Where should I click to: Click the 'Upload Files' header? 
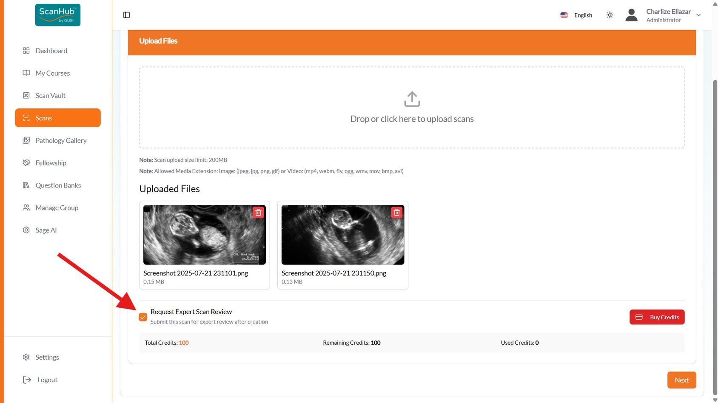pyautogui.click(x=158, y=41)
